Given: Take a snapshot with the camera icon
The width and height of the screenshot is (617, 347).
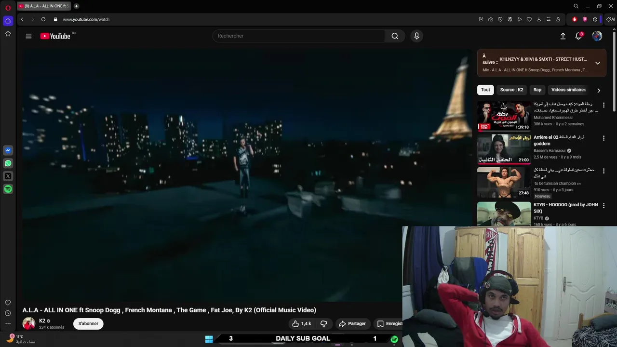Looking at the screenshot, I should tap(491, 19).
